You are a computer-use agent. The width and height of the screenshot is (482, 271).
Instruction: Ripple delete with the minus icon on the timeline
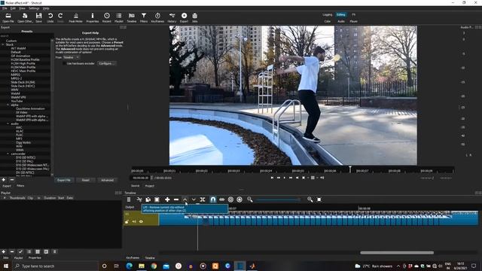(x=176, y=199)
